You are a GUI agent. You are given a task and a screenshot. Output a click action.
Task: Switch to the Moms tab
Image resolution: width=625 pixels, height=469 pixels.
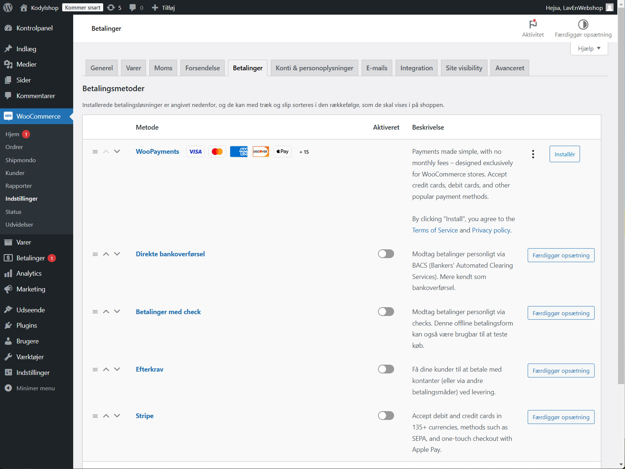pos(163,68)
